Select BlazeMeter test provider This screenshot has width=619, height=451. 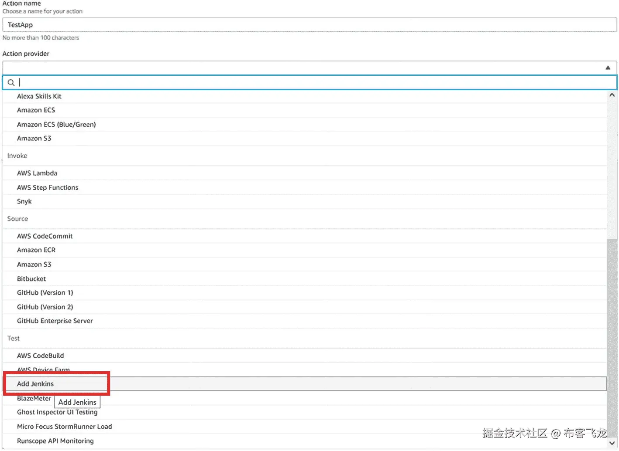pyautogui.click(x=304, y=398)
